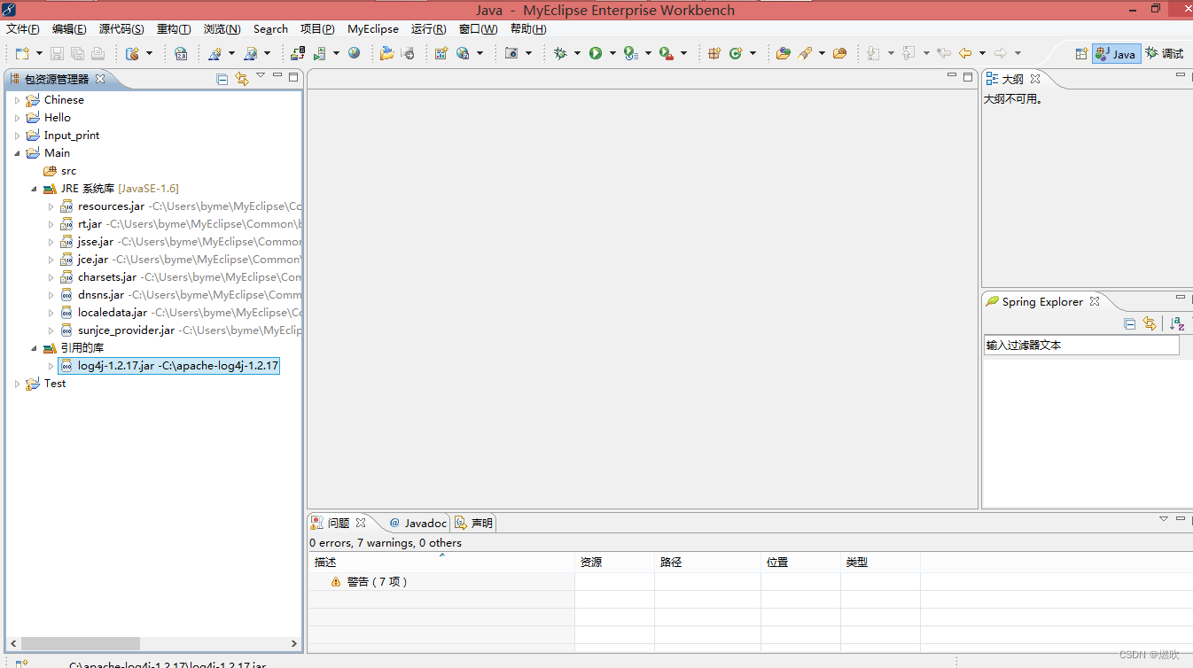
Task: Click the Next Annotation toolbar icon
Action: coord(873,53)
